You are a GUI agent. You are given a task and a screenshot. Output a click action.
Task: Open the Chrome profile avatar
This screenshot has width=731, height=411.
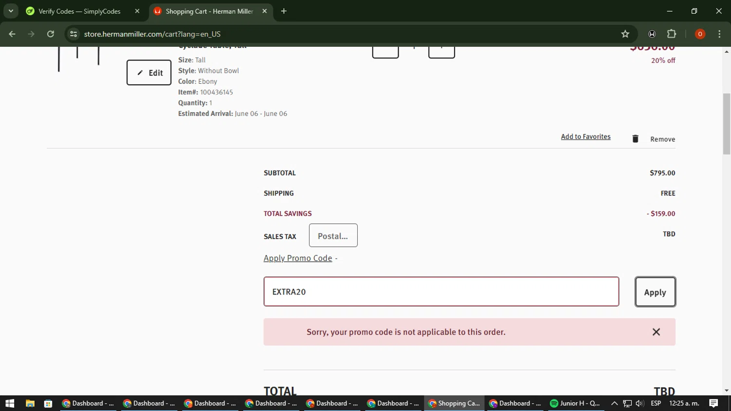pyautogui.click(x=700, y=34)
